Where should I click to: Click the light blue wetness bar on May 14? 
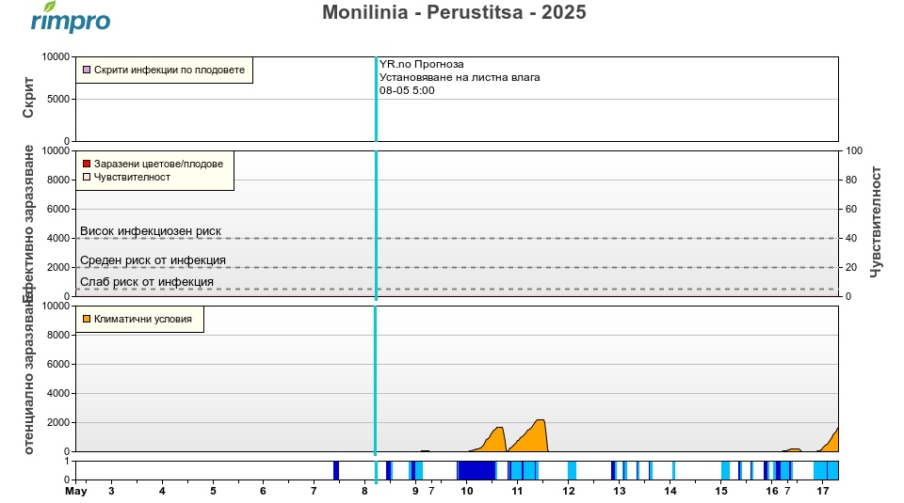point(673,470)
